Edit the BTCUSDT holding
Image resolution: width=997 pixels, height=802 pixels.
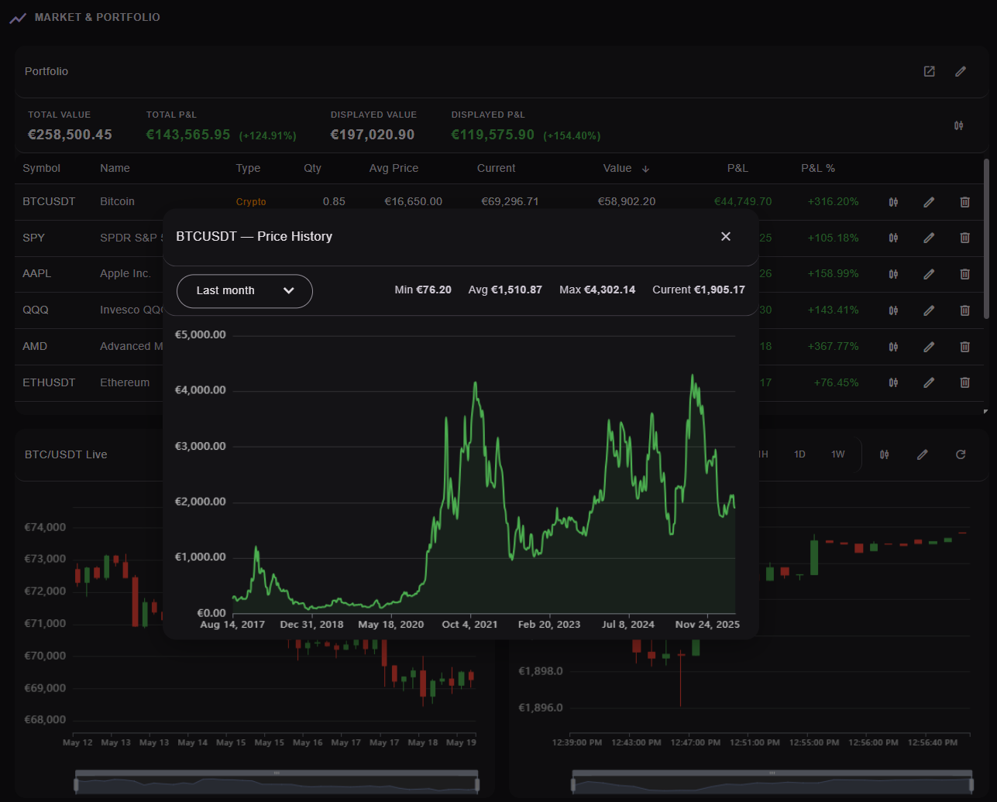929,202
